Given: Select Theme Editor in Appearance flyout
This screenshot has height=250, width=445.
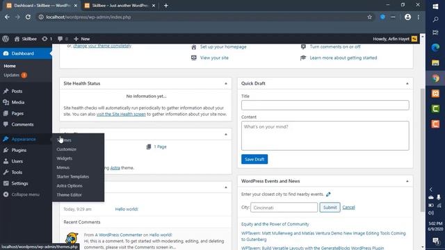Looking at the screenshot, I should [69, 194].
